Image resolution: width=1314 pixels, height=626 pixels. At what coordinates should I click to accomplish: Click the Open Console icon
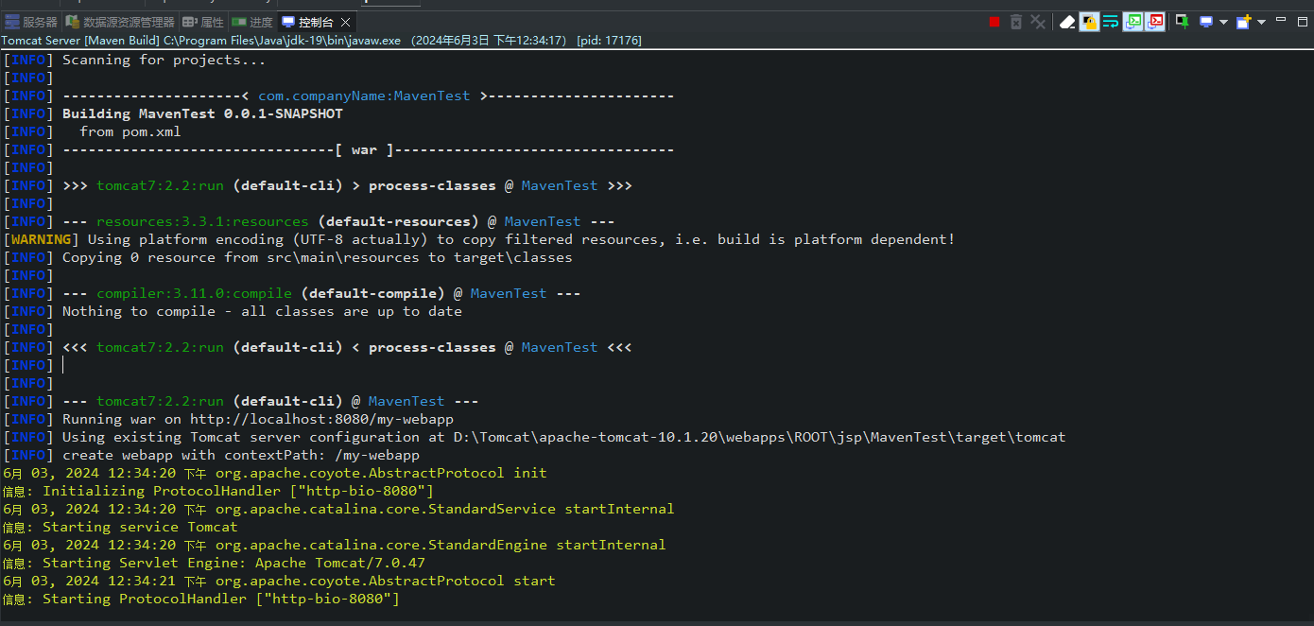point(1244,22)
